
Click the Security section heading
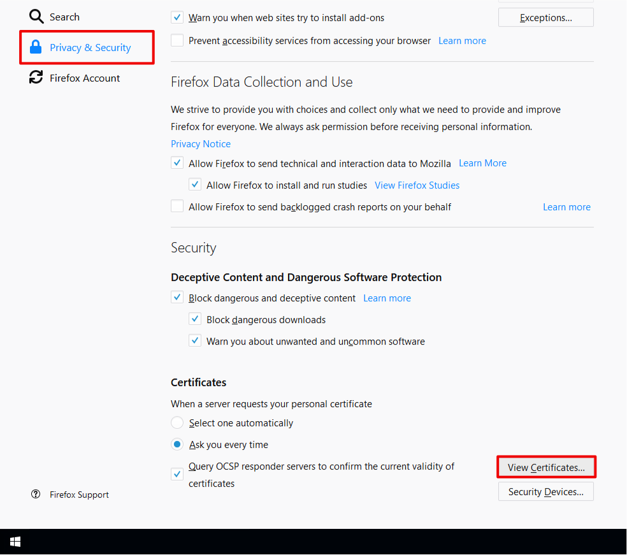click(x=194, y=248)
